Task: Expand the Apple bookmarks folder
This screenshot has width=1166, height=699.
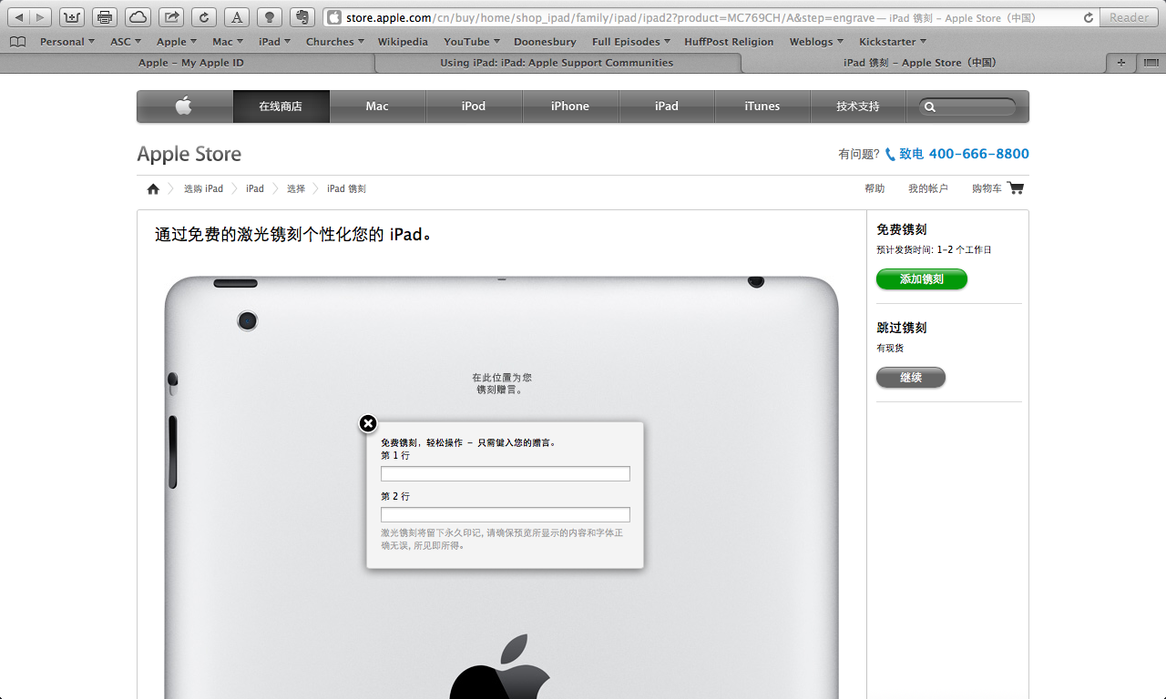Action: pos(178,42)
